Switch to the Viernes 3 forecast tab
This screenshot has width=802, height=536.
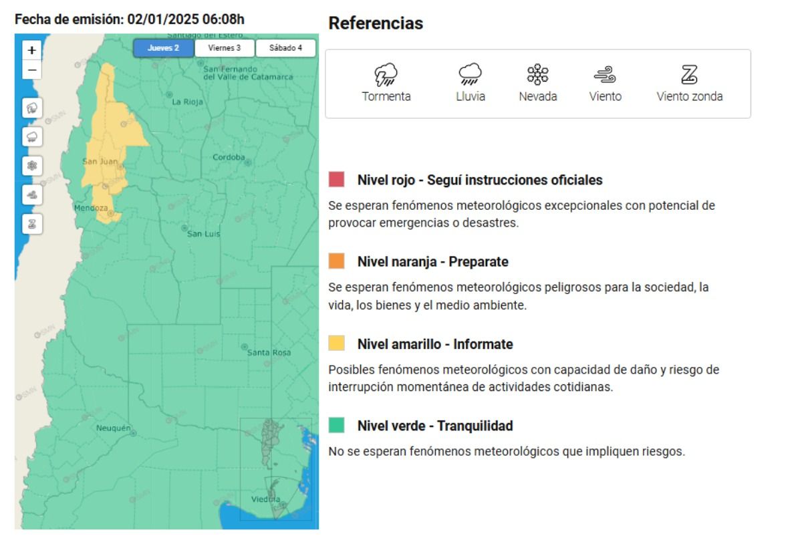click(x=223, y=47)
